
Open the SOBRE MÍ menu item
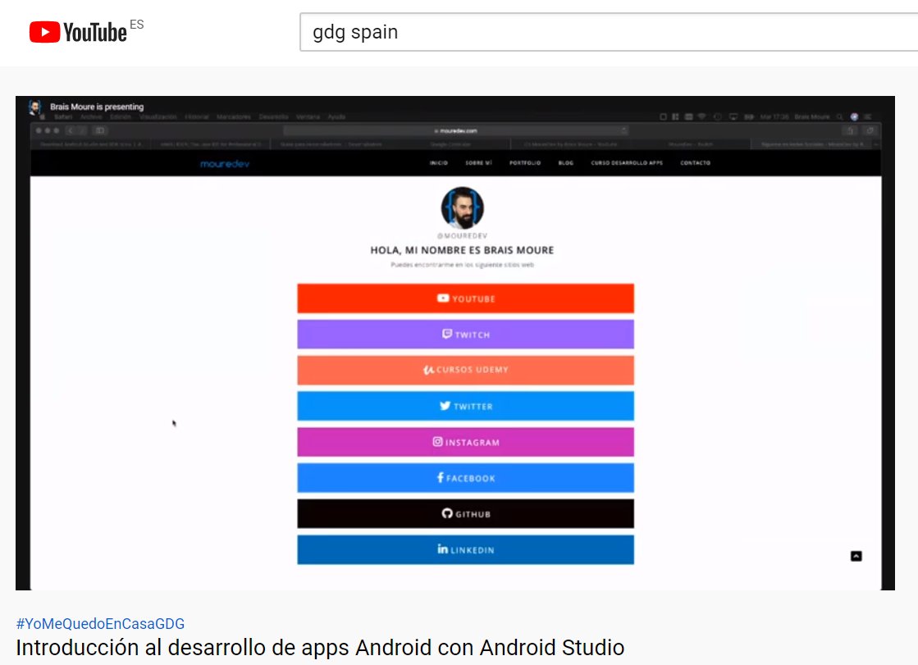tap(478, 162)
